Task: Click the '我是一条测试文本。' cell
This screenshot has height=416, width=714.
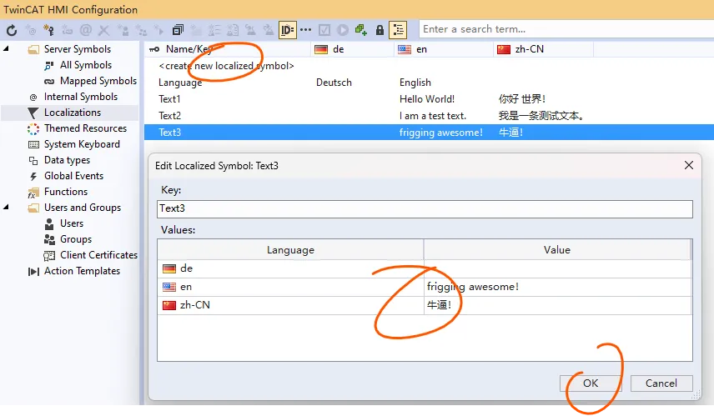Action: [541, 116]
